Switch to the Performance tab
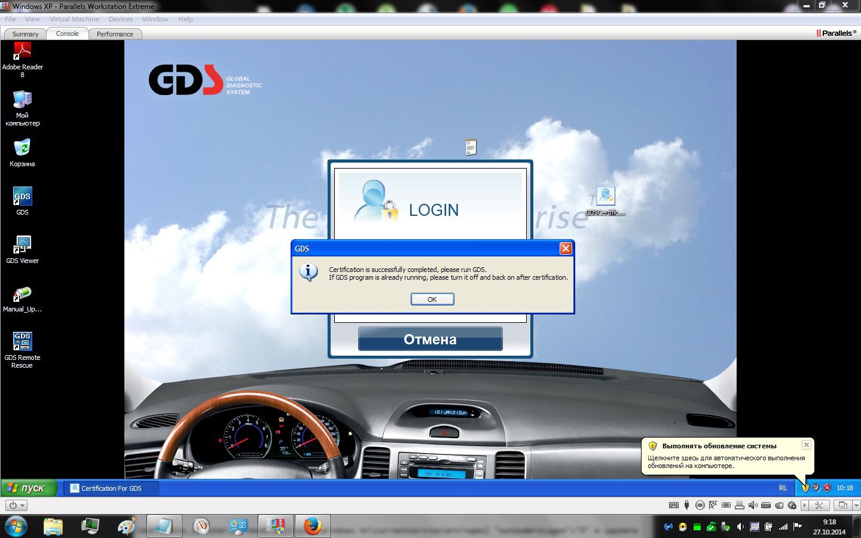This screenshot has height=538, width=861. click(x=115, y=34)
